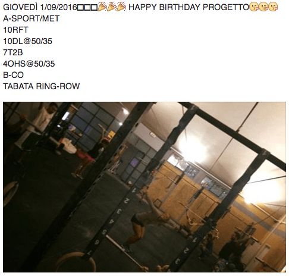Click the middle party popper emoji

112,7
